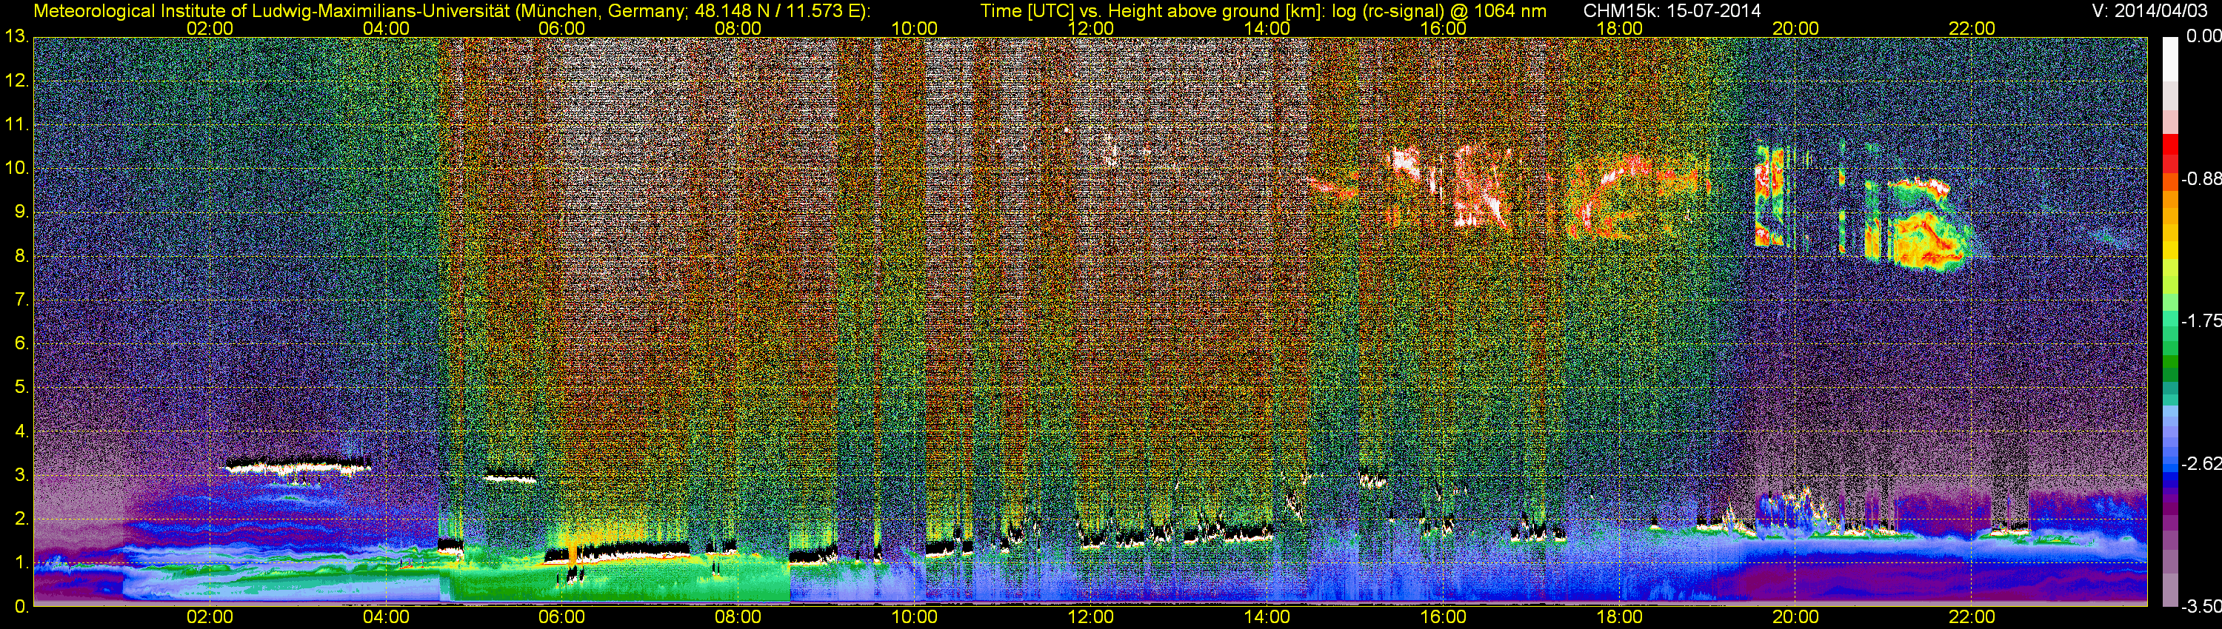
Task: Click the 10:00 label on the top time axis
Action: click(914, 28)
